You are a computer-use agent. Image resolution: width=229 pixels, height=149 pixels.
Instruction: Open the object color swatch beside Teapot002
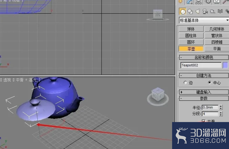pos(225,65)
